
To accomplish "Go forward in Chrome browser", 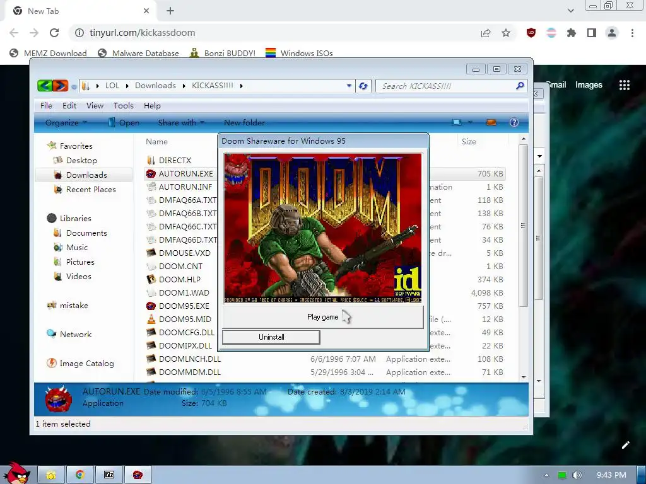I will point(34,33).
